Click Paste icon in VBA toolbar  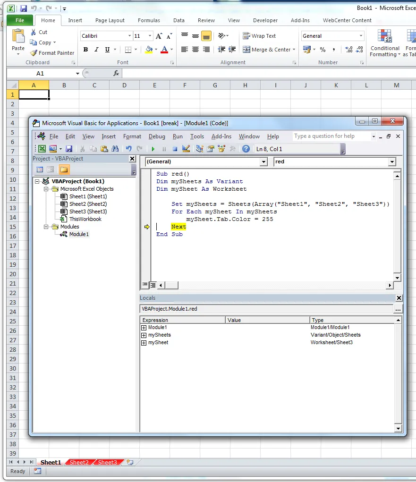[x=104, y=149]
